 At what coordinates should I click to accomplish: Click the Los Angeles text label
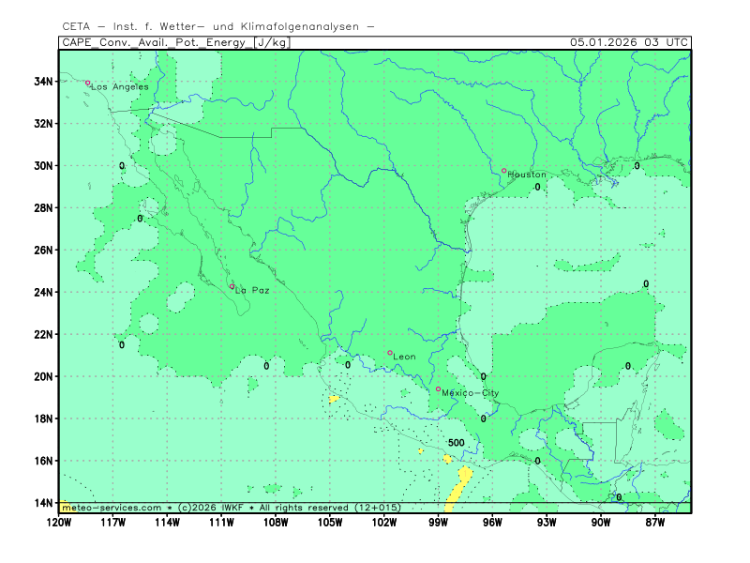(x=120, y=87)
